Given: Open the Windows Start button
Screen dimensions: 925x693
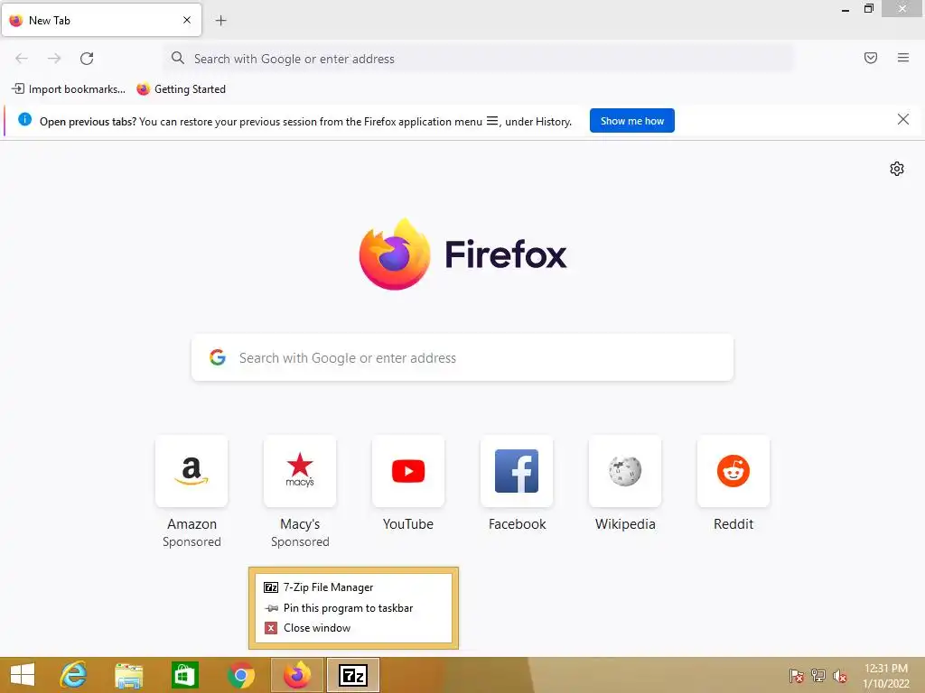Looking at the screenshot, I should (x=23, y=675).
